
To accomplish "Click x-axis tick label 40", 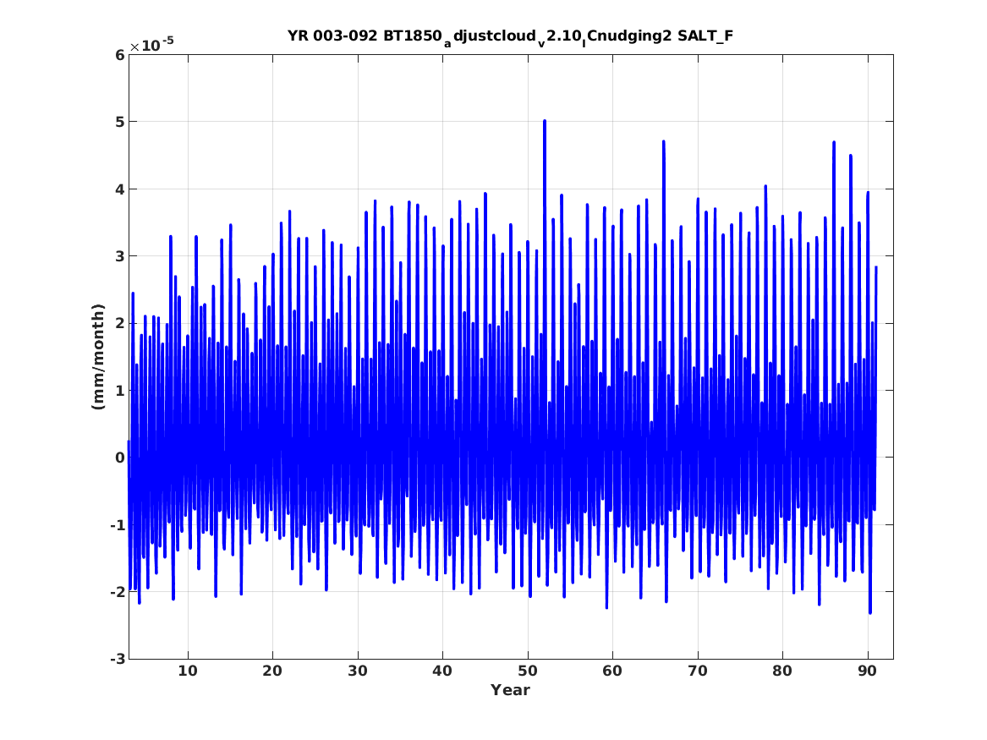I will point(442,671).
